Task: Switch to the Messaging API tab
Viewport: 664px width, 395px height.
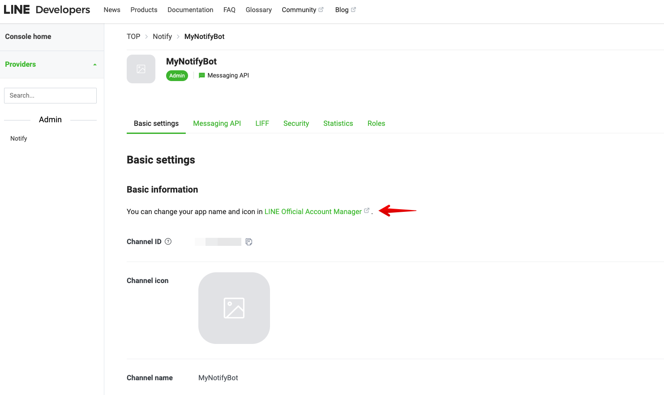Action: pyautogui.click(x=217, y=124)
